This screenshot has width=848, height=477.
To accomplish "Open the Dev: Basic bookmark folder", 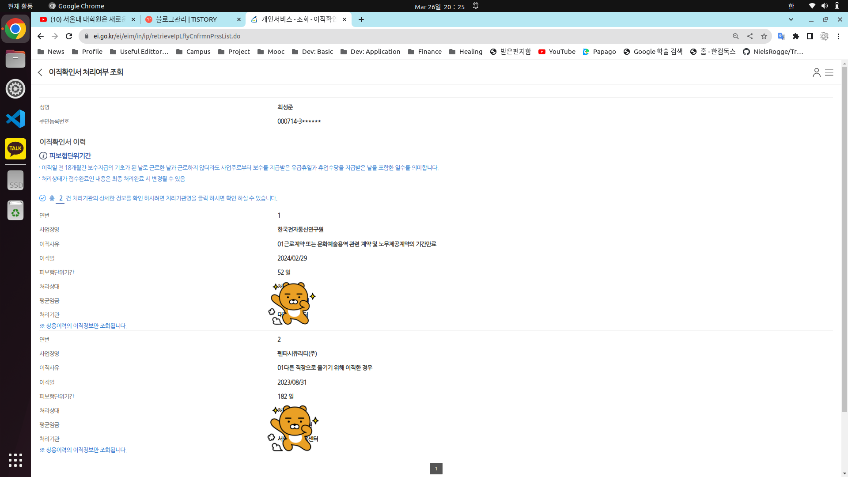I will [312, 52].
